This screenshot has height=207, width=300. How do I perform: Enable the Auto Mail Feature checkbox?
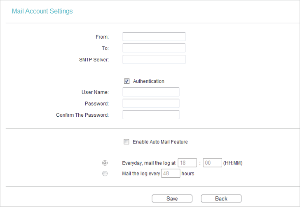(126, 142)
